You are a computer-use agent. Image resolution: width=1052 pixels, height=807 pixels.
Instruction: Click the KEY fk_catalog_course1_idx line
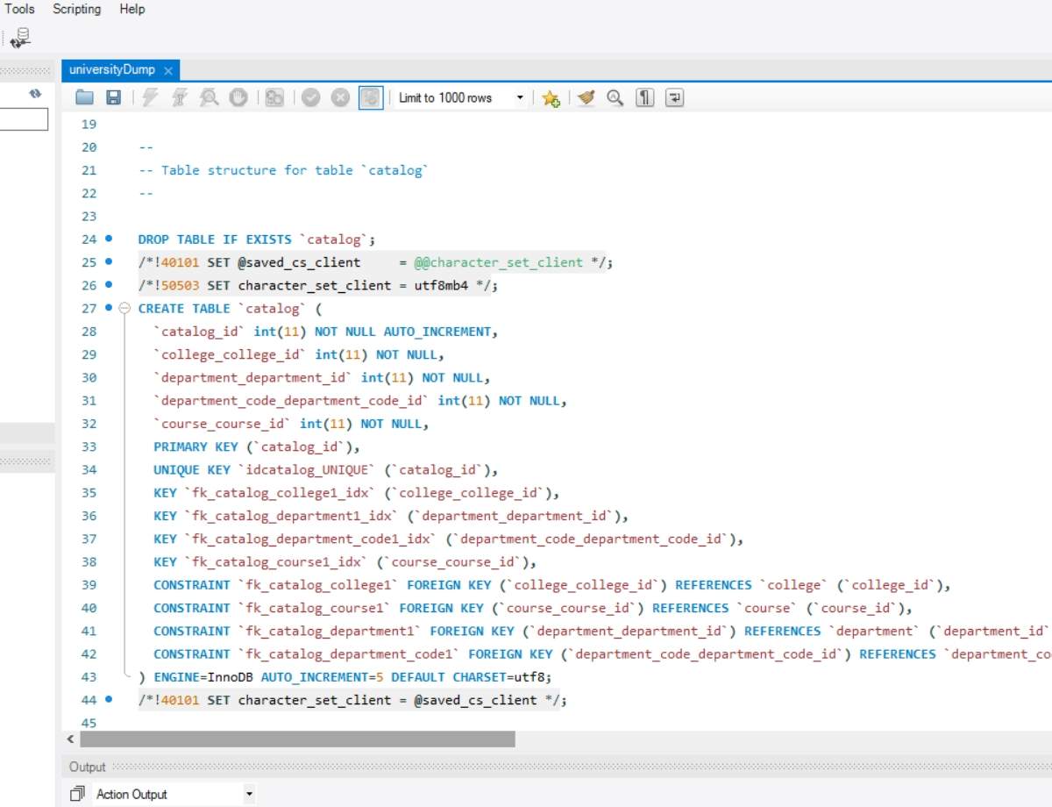click(x=345, y=562)
